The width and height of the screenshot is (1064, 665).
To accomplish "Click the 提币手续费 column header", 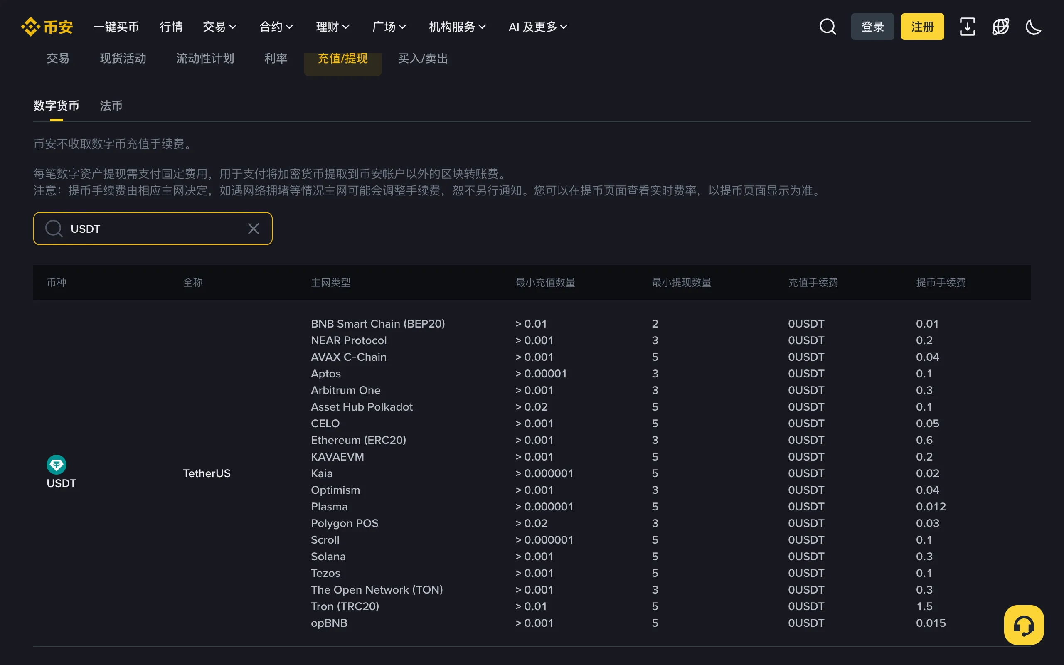I will 941,282.
